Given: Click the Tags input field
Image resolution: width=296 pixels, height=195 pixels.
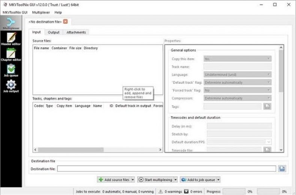Looking at the screenshot, I should (x=233, y=106).
